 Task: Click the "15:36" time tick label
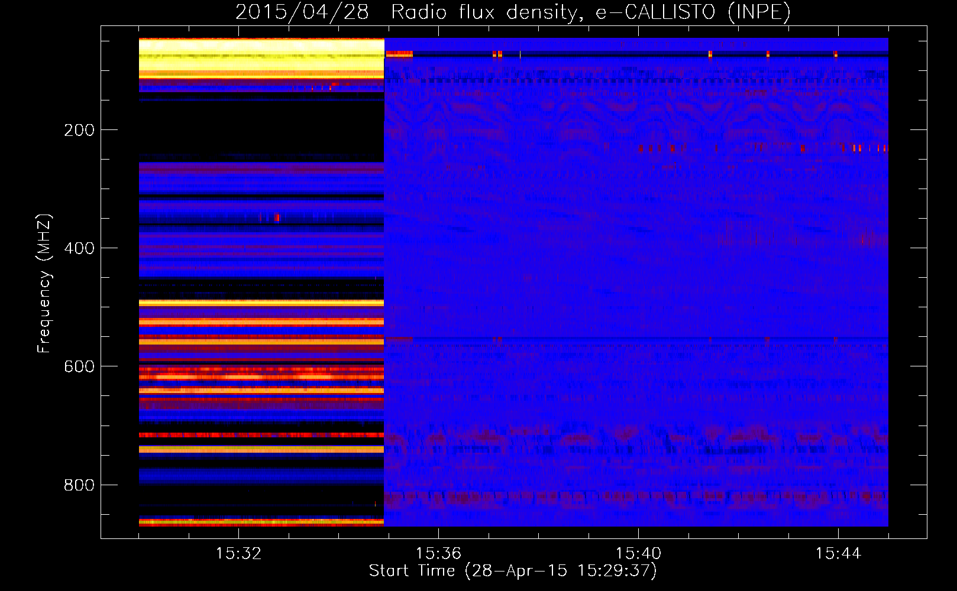[438, 554]
